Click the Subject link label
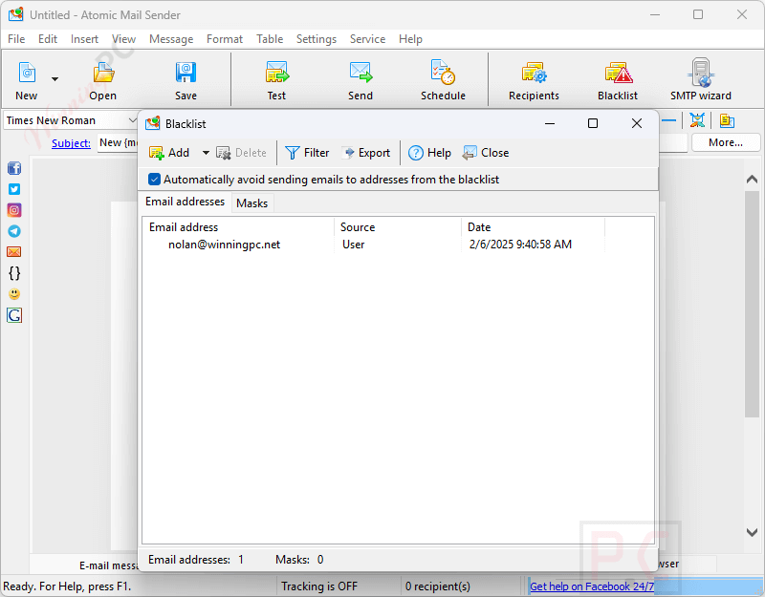765x597 pixels. (71, 143)
